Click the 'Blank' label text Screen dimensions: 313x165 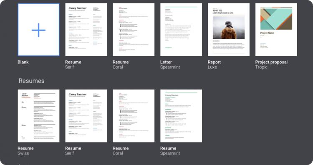23,62
